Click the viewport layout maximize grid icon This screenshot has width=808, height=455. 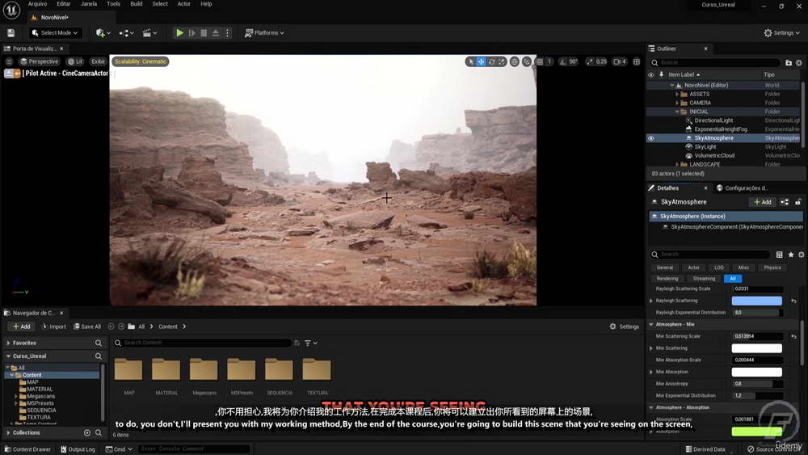point(637,62)
